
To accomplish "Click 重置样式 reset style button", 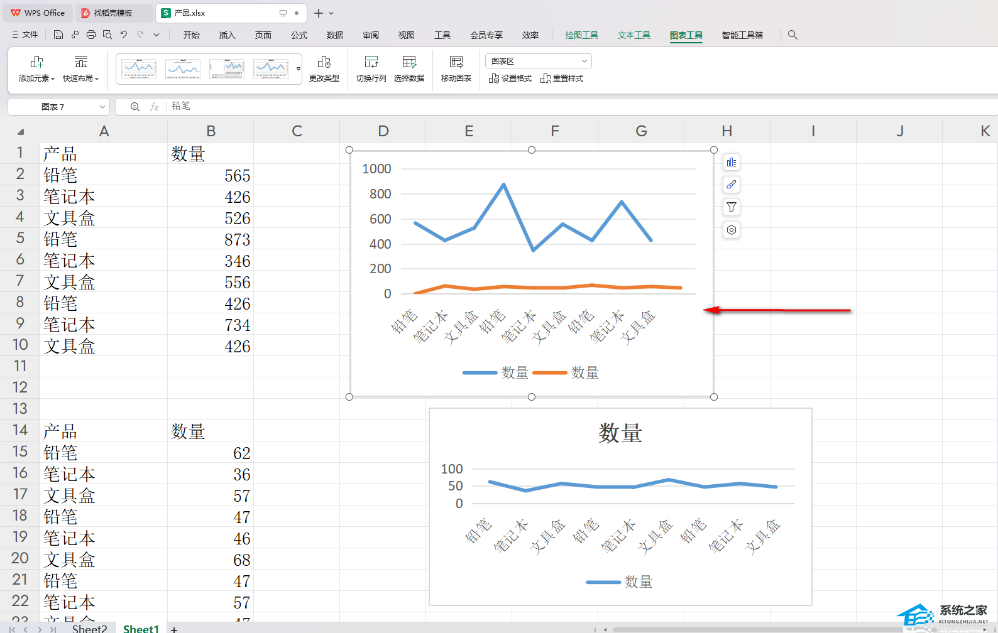I will coord(562,78).
